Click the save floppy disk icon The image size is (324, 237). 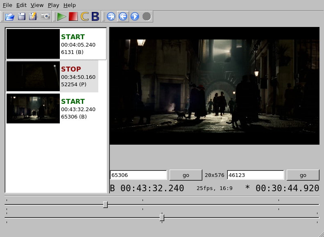point(21,16)
